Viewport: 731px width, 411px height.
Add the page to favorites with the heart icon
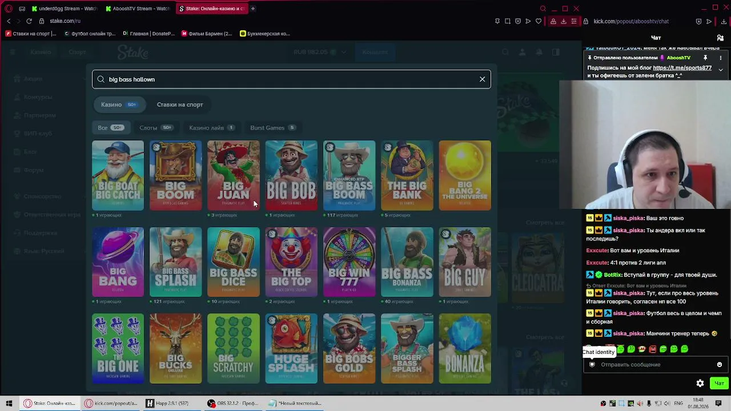pos(539,21)
